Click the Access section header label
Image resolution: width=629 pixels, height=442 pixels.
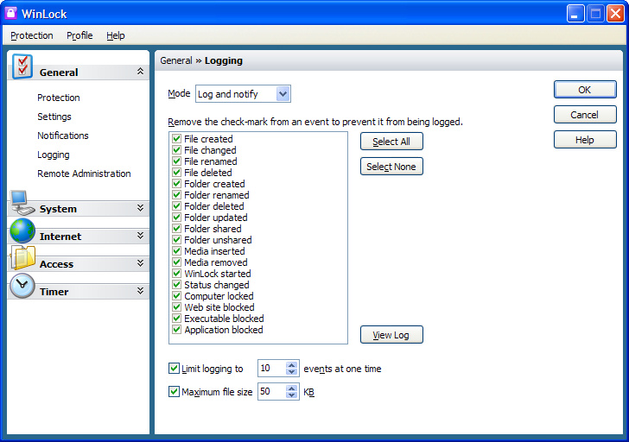click(x=56, y=264)
